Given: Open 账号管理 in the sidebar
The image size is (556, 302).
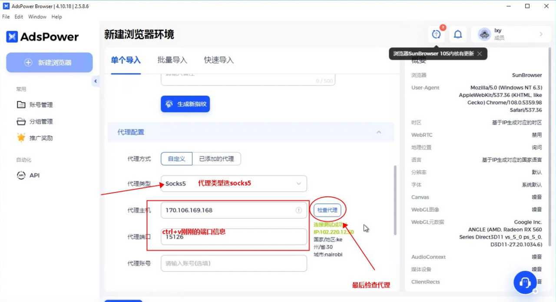Looking at the screenshot, I should [x=41, y=105].
